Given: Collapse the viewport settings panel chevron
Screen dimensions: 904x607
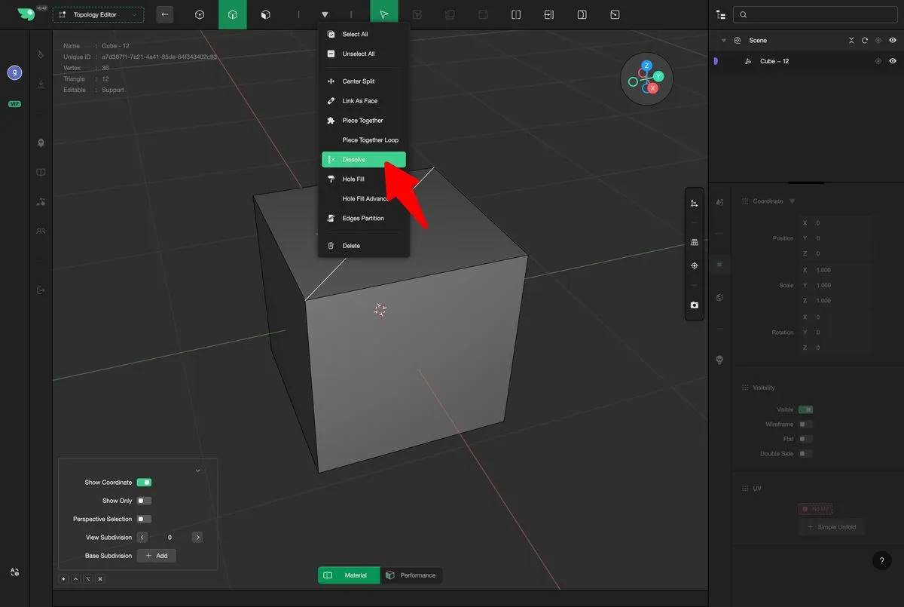Looking at the screenshot, I should click(x=197, y=471).
